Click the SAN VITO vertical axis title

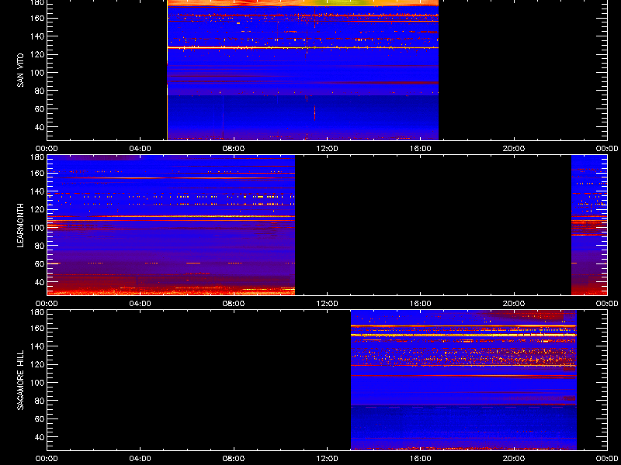tap(20, 71)
